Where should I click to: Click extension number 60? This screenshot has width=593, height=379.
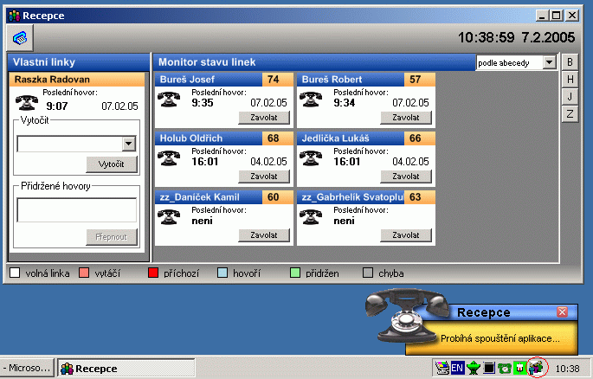click(274, 197)
